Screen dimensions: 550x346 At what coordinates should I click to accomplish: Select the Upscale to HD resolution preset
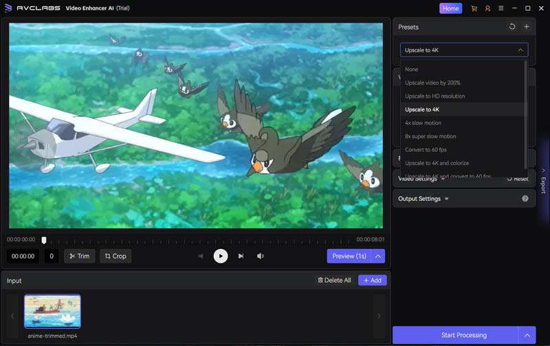pos(434,96)
